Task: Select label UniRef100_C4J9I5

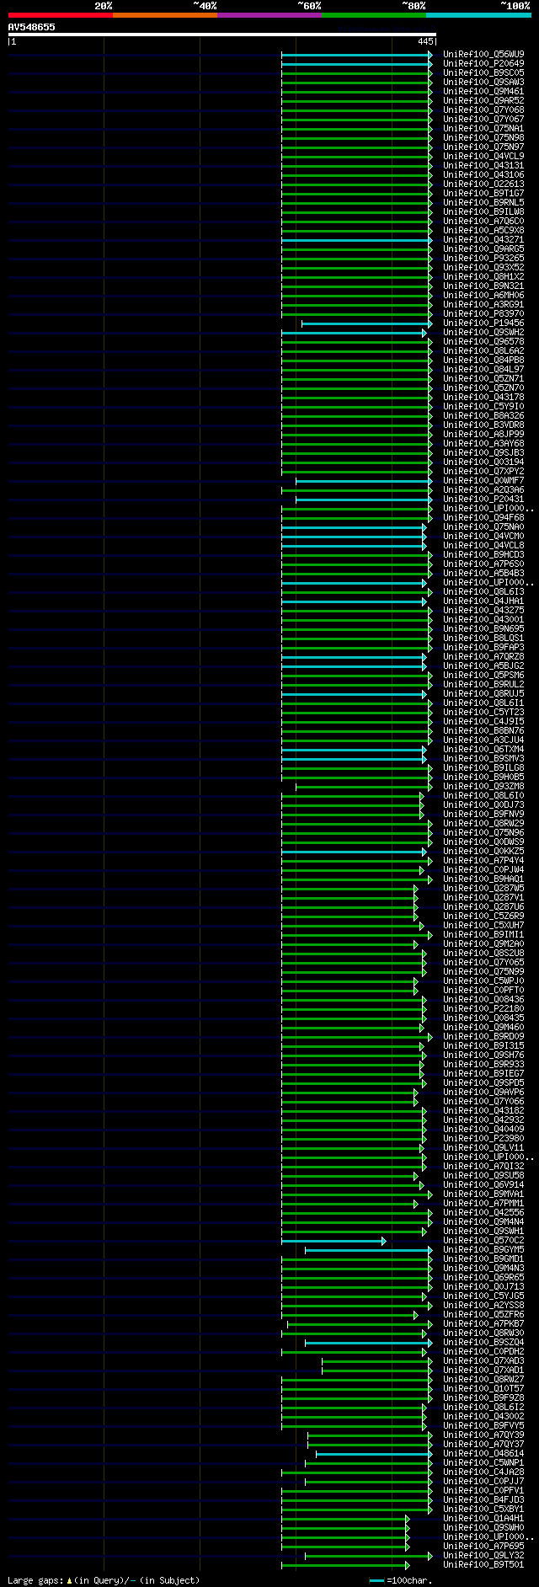Action: pos(483,721)
